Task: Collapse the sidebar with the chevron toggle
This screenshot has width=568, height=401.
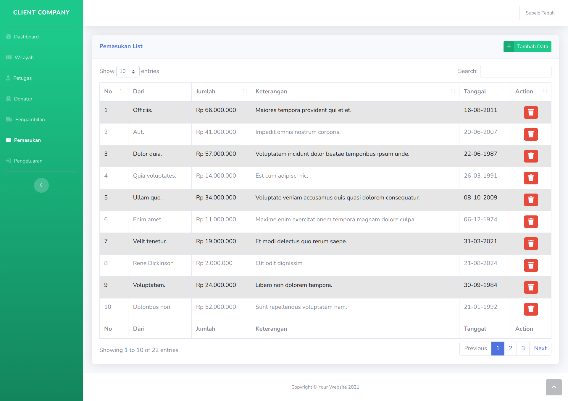Action: point(41,185)
